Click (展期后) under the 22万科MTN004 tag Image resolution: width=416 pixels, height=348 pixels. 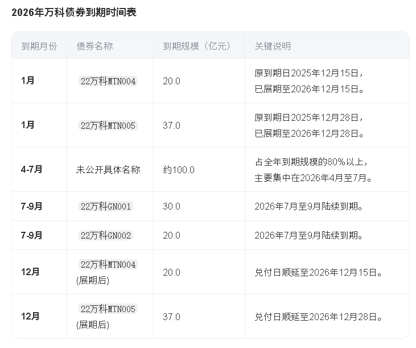[93, 280]
